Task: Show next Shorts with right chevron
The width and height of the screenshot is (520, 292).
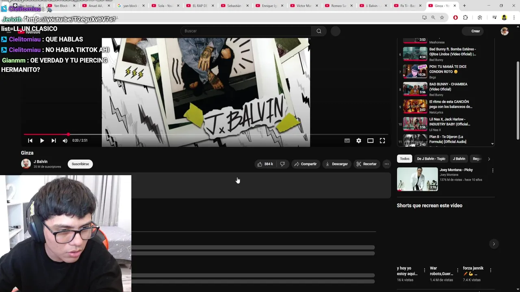Action: click(494, 244)
